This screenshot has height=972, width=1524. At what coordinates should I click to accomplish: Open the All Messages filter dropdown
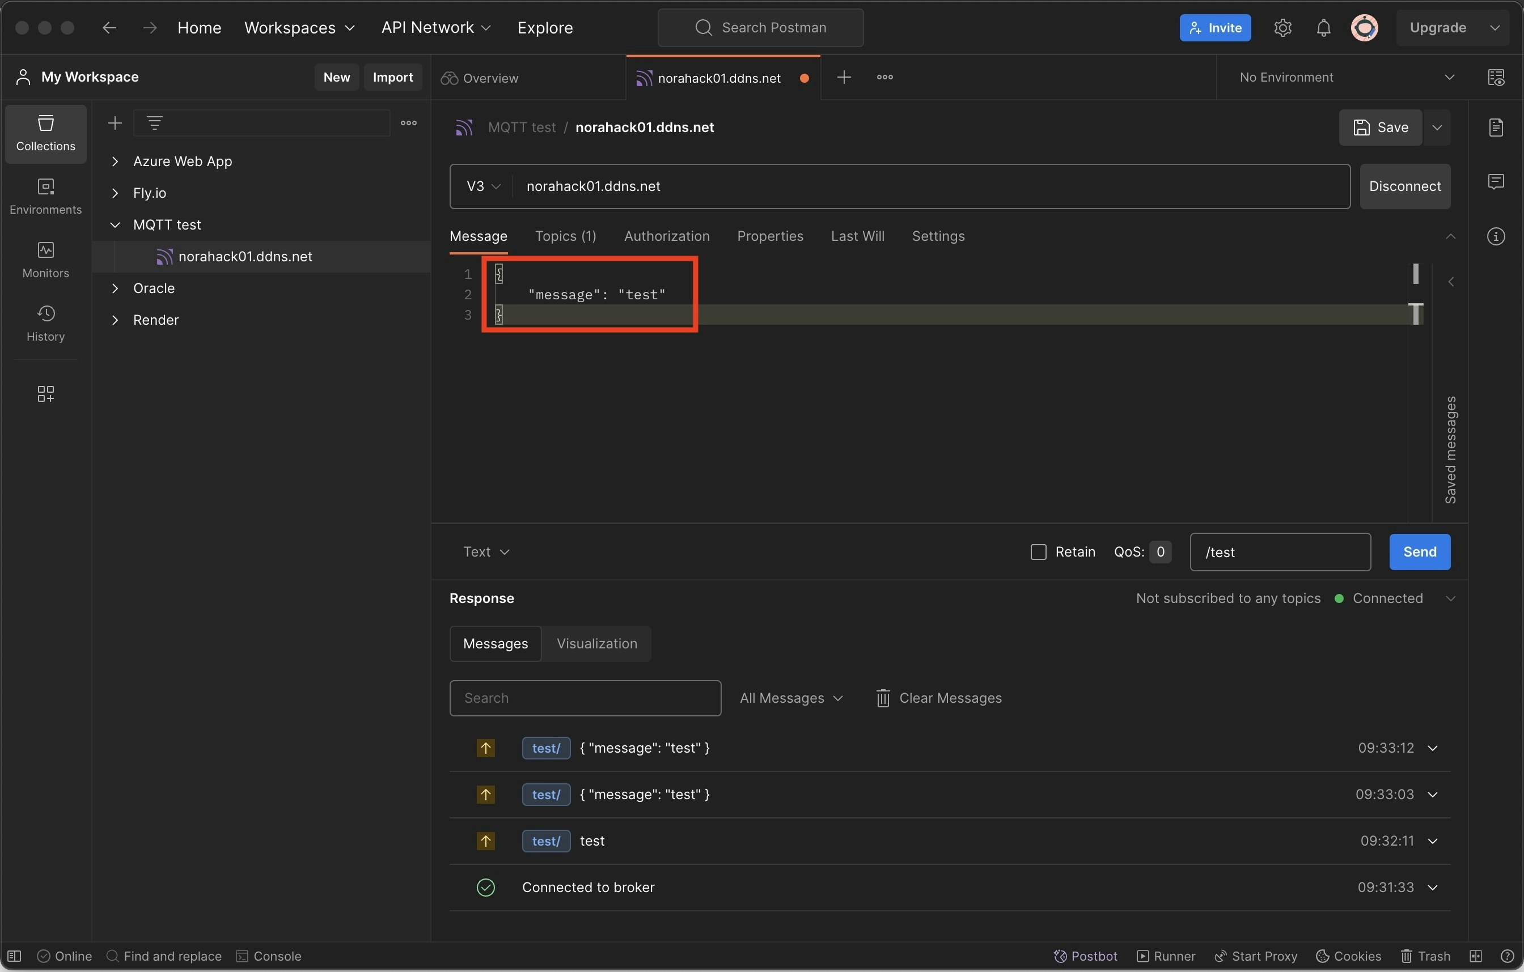tap(791, 698)
